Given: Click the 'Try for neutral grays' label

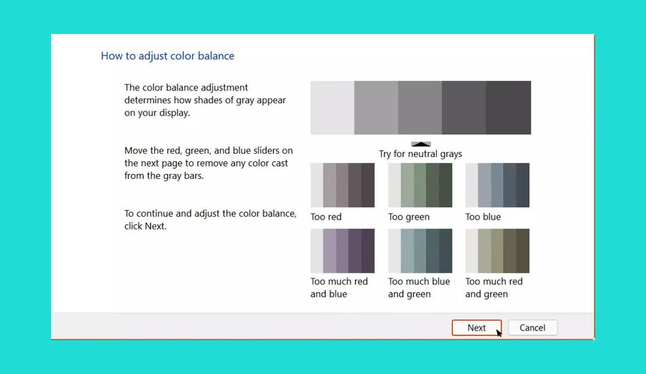Looking at the screenshot, I should point(420,154).
